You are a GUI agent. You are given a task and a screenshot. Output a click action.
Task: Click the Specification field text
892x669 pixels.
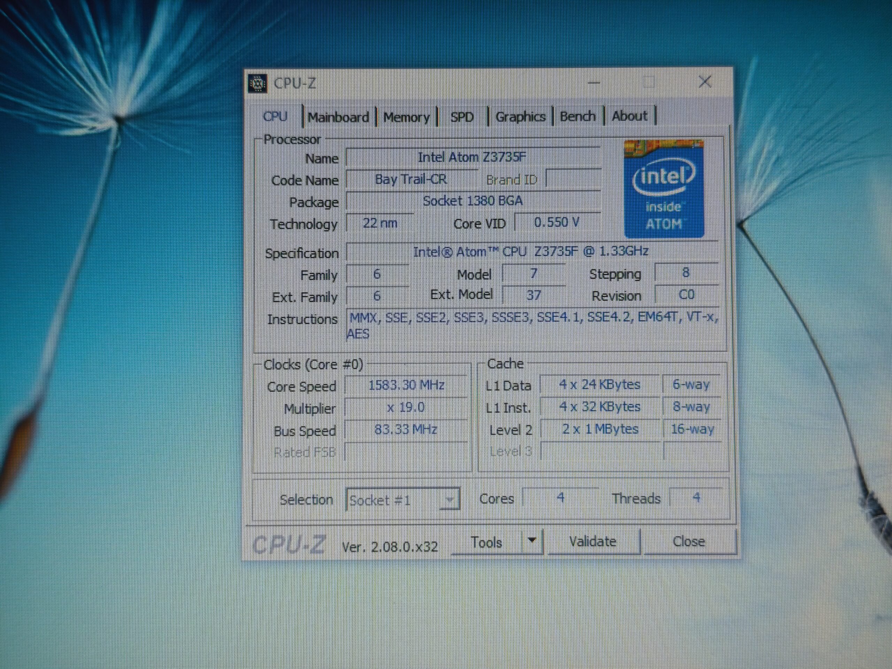click(531, 251)
